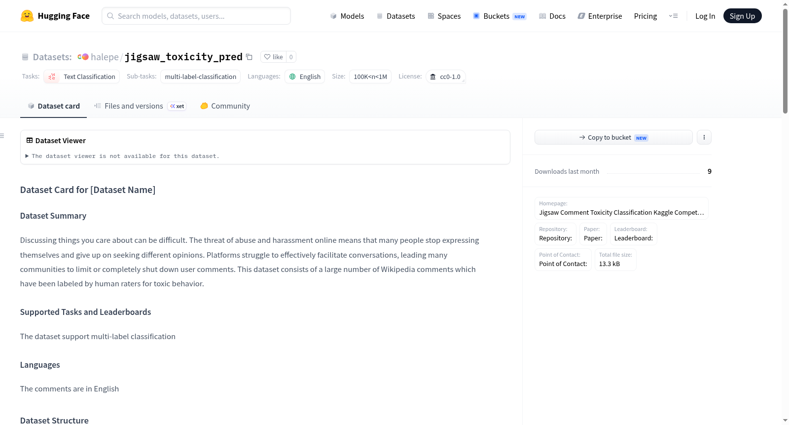Click the like count number
Screen dimensions: 789x425
pos(291,57)
